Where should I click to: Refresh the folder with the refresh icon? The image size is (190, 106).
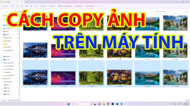(x=152, y=12)
